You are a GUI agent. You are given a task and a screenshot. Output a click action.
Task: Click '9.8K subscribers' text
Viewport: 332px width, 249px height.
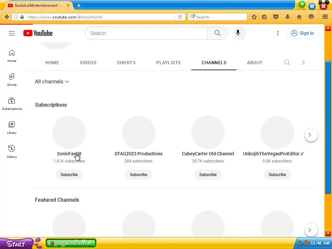pos(277,161)
